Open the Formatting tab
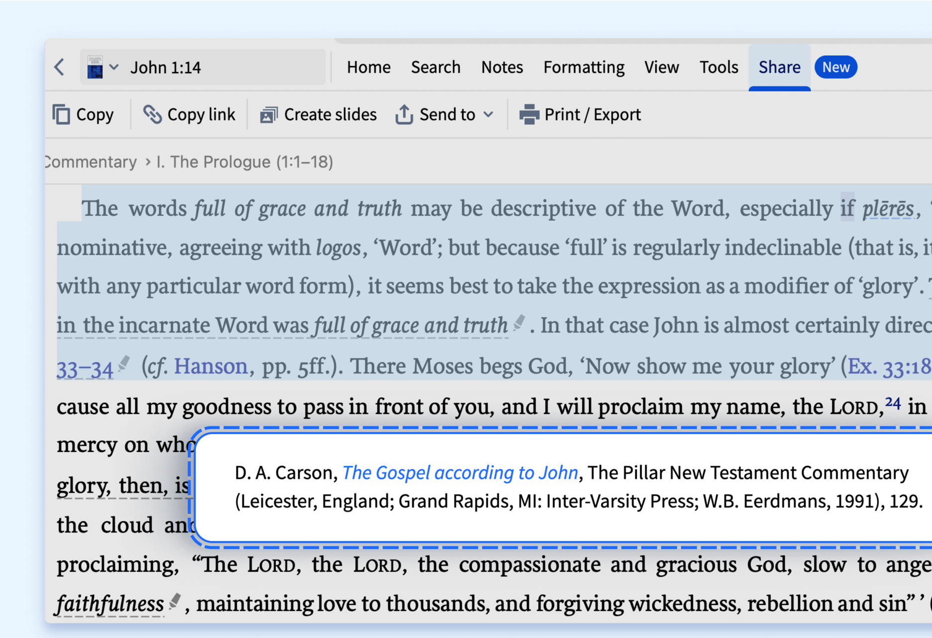Screen dimensions: 932x638 583,67
